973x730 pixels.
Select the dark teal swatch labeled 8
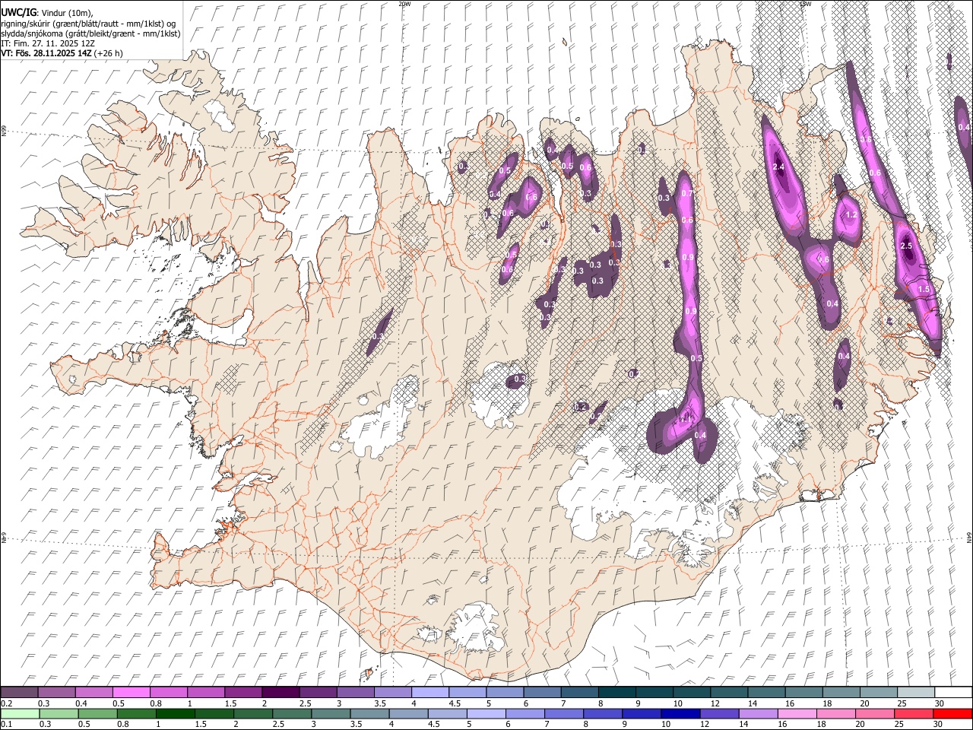pyautogui.click(x=616, y=692)
